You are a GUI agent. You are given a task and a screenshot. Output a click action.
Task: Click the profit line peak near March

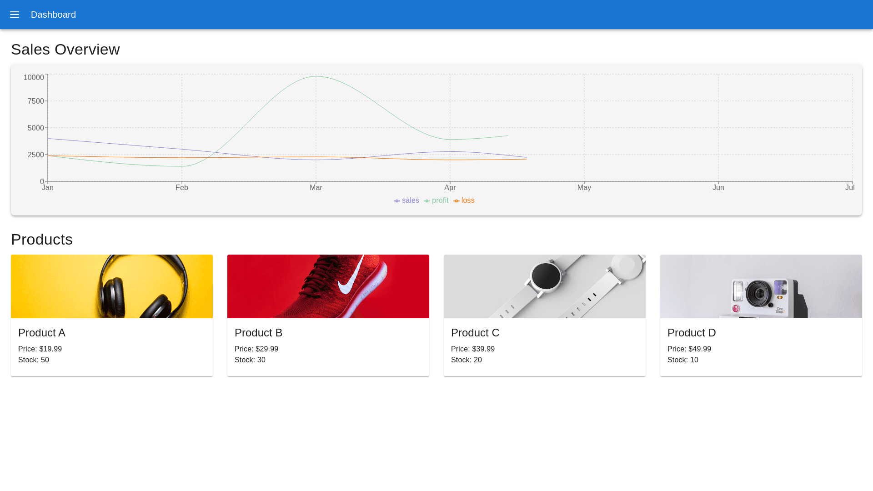[316, 76]
